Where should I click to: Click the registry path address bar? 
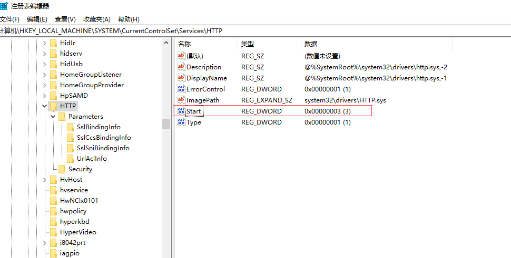(x=255, y=31)
